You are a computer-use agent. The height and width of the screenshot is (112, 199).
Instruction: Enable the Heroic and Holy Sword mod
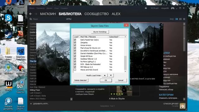pos(75,70)
